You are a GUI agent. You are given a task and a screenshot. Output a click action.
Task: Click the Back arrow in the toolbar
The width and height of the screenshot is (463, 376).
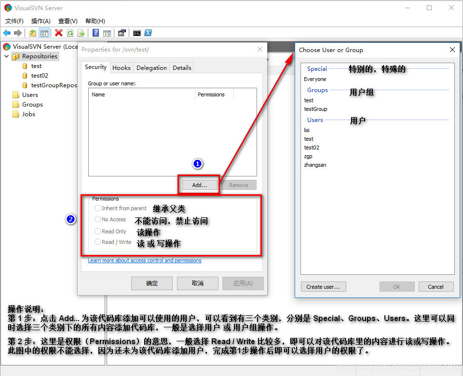pos(7,33)
